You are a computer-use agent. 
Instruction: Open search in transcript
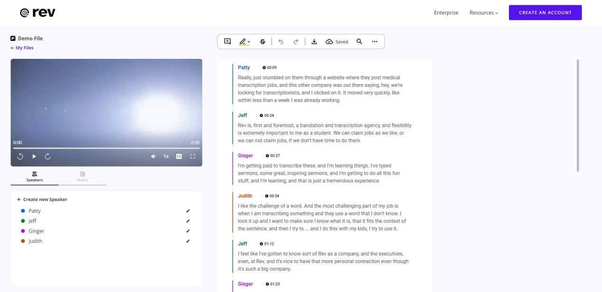pos(359,41)
